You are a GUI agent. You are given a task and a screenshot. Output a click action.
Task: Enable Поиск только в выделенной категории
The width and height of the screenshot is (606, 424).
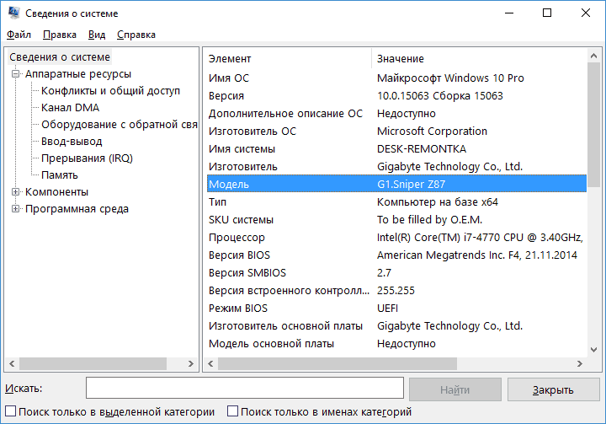[11, 411]
